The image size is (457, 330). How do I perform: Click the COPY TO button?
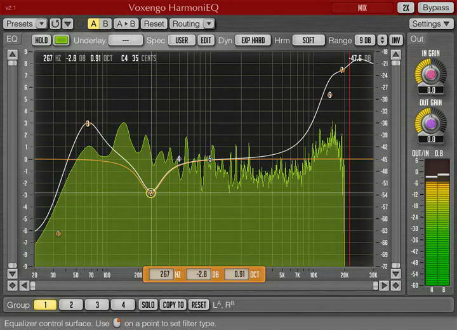[173, 305]
